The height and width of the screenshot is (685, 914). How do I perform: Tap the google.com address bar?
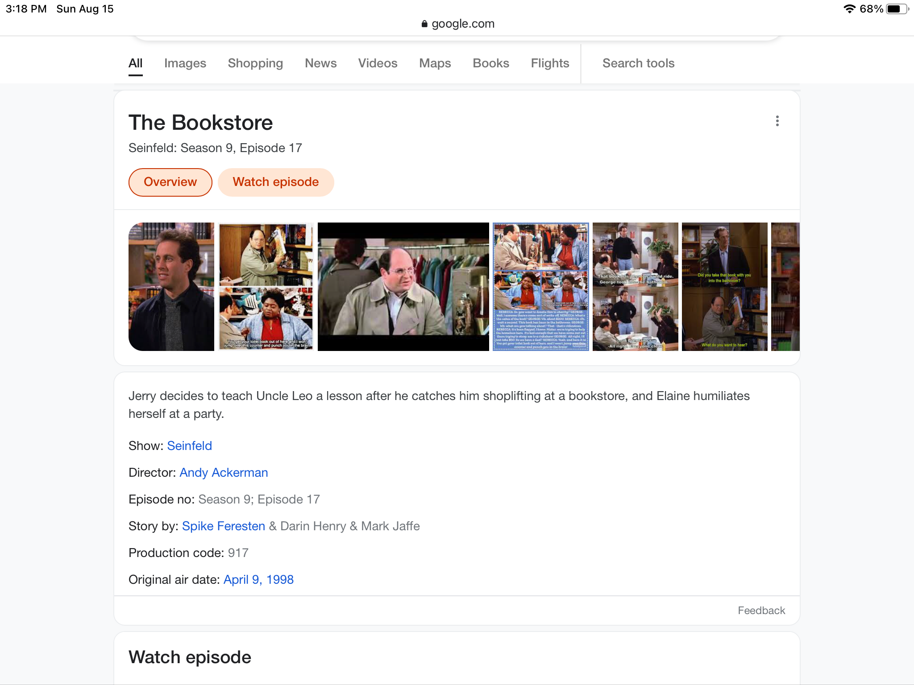458,24
